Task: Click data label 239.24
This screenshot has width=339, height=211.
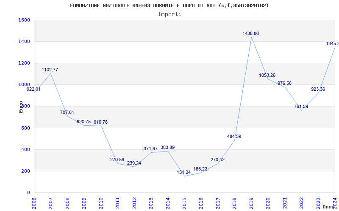Action: (134, 163)
